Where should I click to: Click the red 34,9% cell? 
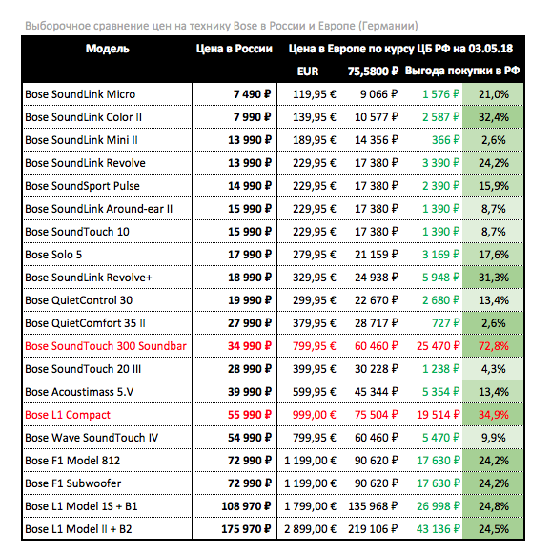click(x=494, y=415)
